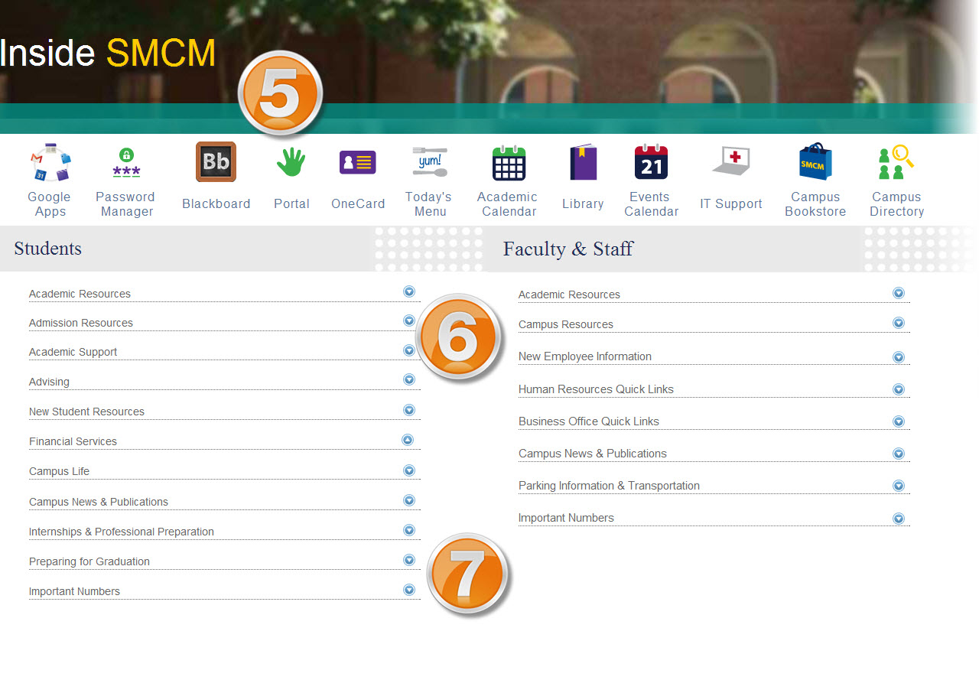The width and height of the screenshot is (979, 680).
Task: Click 'New Student Resources' text
Action: click(86, 412)
